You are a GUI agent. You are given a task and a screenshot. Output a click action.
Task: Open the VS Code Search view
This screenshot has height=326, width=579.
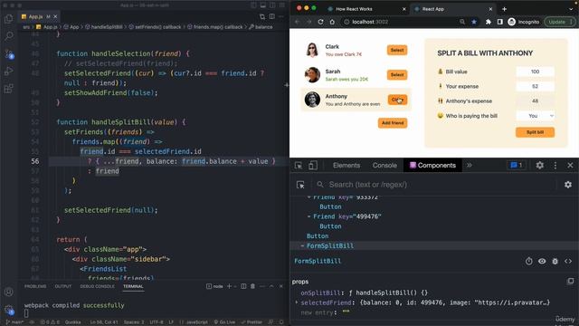click(8, 36)
